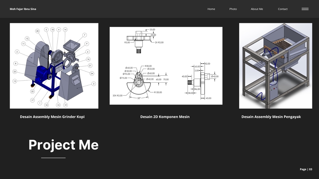Click the Page | 03 indicator

coord(306,169)
